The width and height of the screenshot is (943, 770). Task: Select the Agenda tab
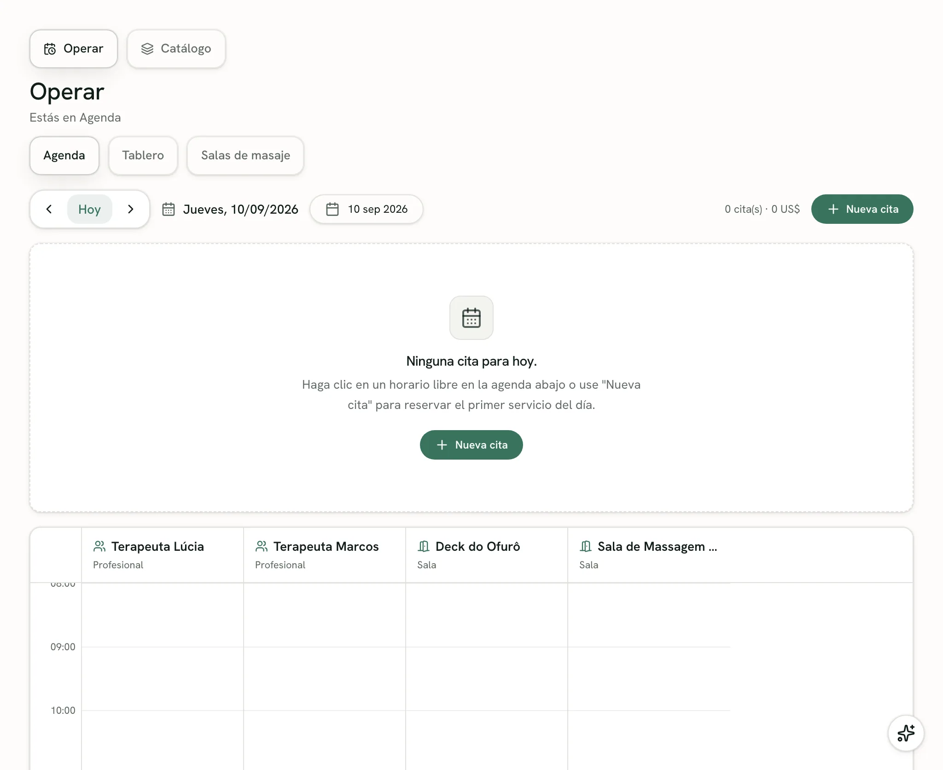(64, 155)
